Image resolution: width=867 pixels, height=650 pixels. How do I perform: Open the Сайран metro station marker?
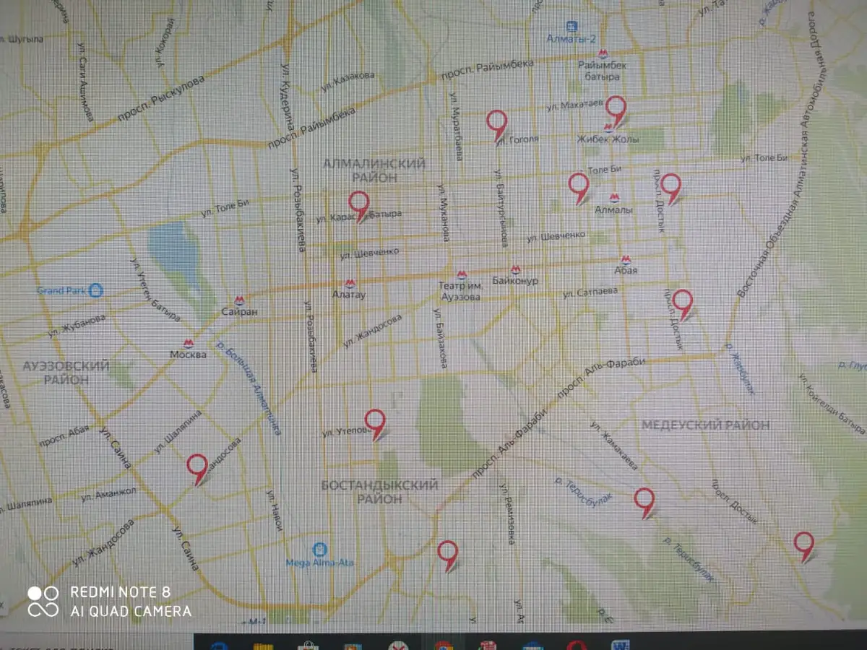point(239,300)
